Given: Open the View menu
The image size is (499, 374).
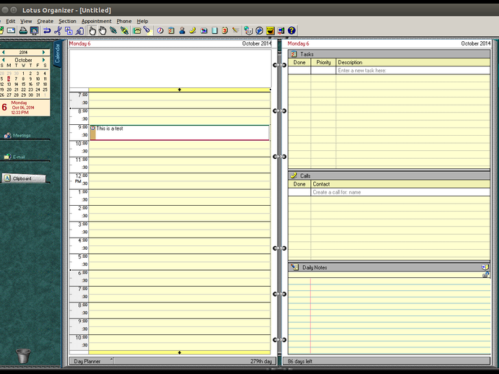Looking at the screenshot, I should tap(26, 21).
